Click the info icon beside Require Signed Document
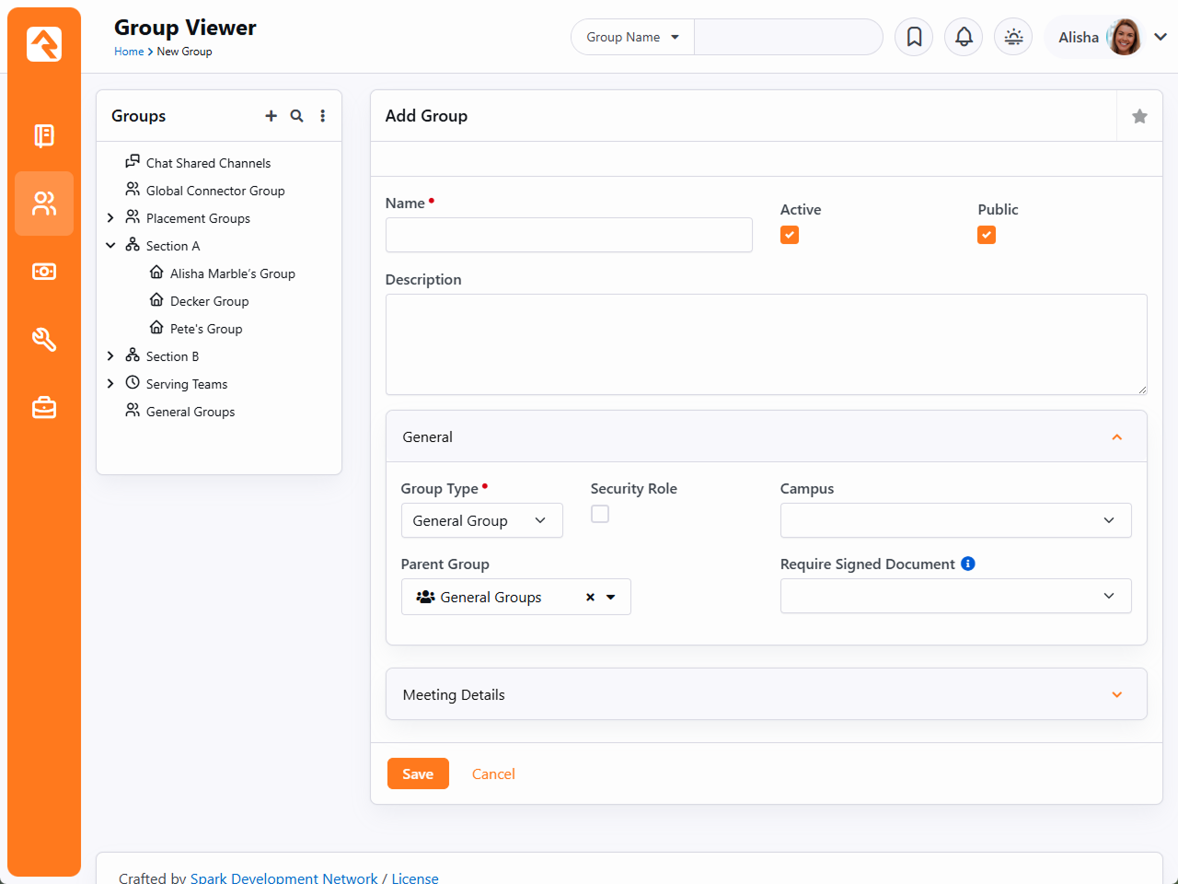1178x884 pixels. [x=967, y=564]
